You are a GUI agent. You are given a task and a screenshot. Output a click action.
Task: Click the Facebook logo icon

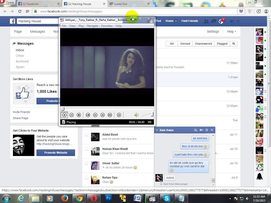click(12, 21)
